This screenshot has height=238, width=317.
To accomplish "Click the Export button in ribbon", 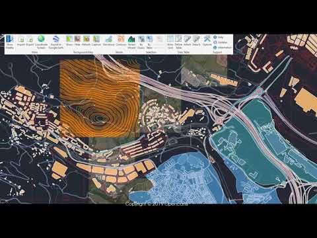I will pos(30,41).
